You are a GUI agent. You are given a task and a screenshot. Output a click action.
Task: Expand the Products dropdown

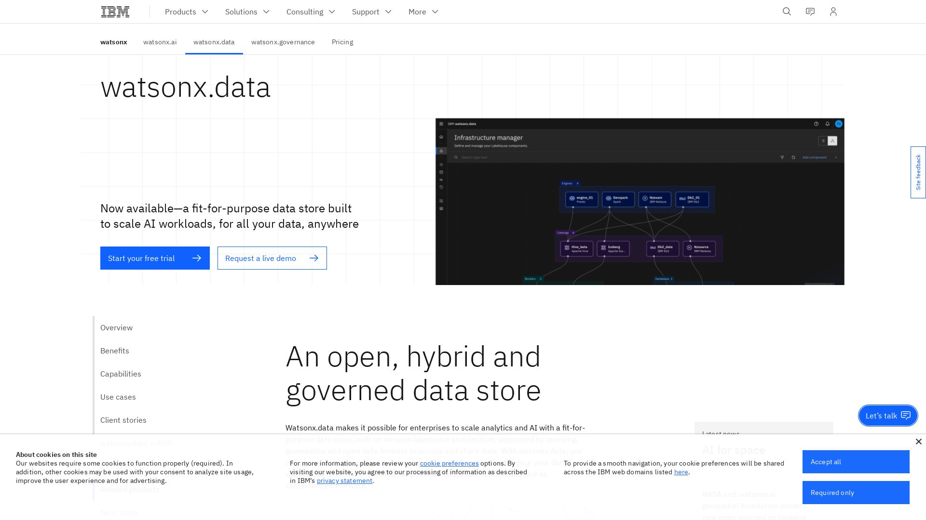pos(186,12)
